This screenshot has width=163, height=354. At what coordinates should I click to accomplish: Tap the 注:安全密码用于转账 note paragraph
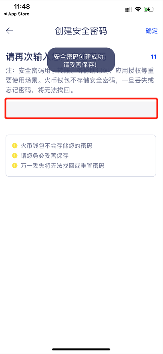80,81
